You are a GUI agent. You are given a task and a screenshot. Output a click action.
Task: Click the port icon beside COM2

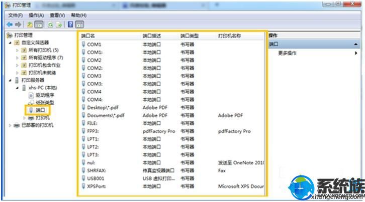click(x=83, y=60)
